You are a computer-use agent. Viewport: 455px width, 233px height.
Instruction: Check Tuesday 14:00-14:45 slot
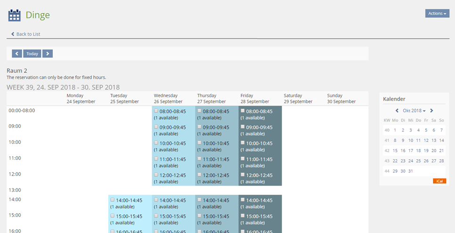(x=113, y=200)
